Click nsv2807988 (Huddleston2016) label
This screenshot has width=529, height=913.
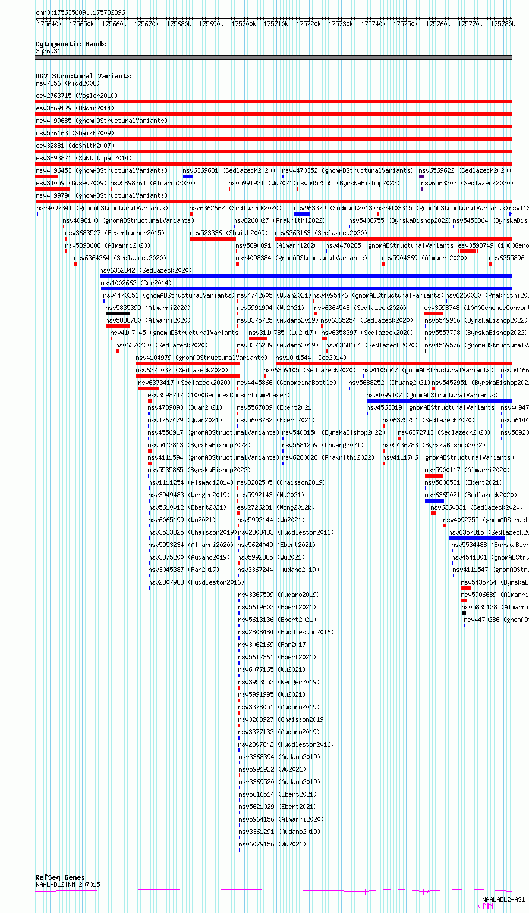196,582
